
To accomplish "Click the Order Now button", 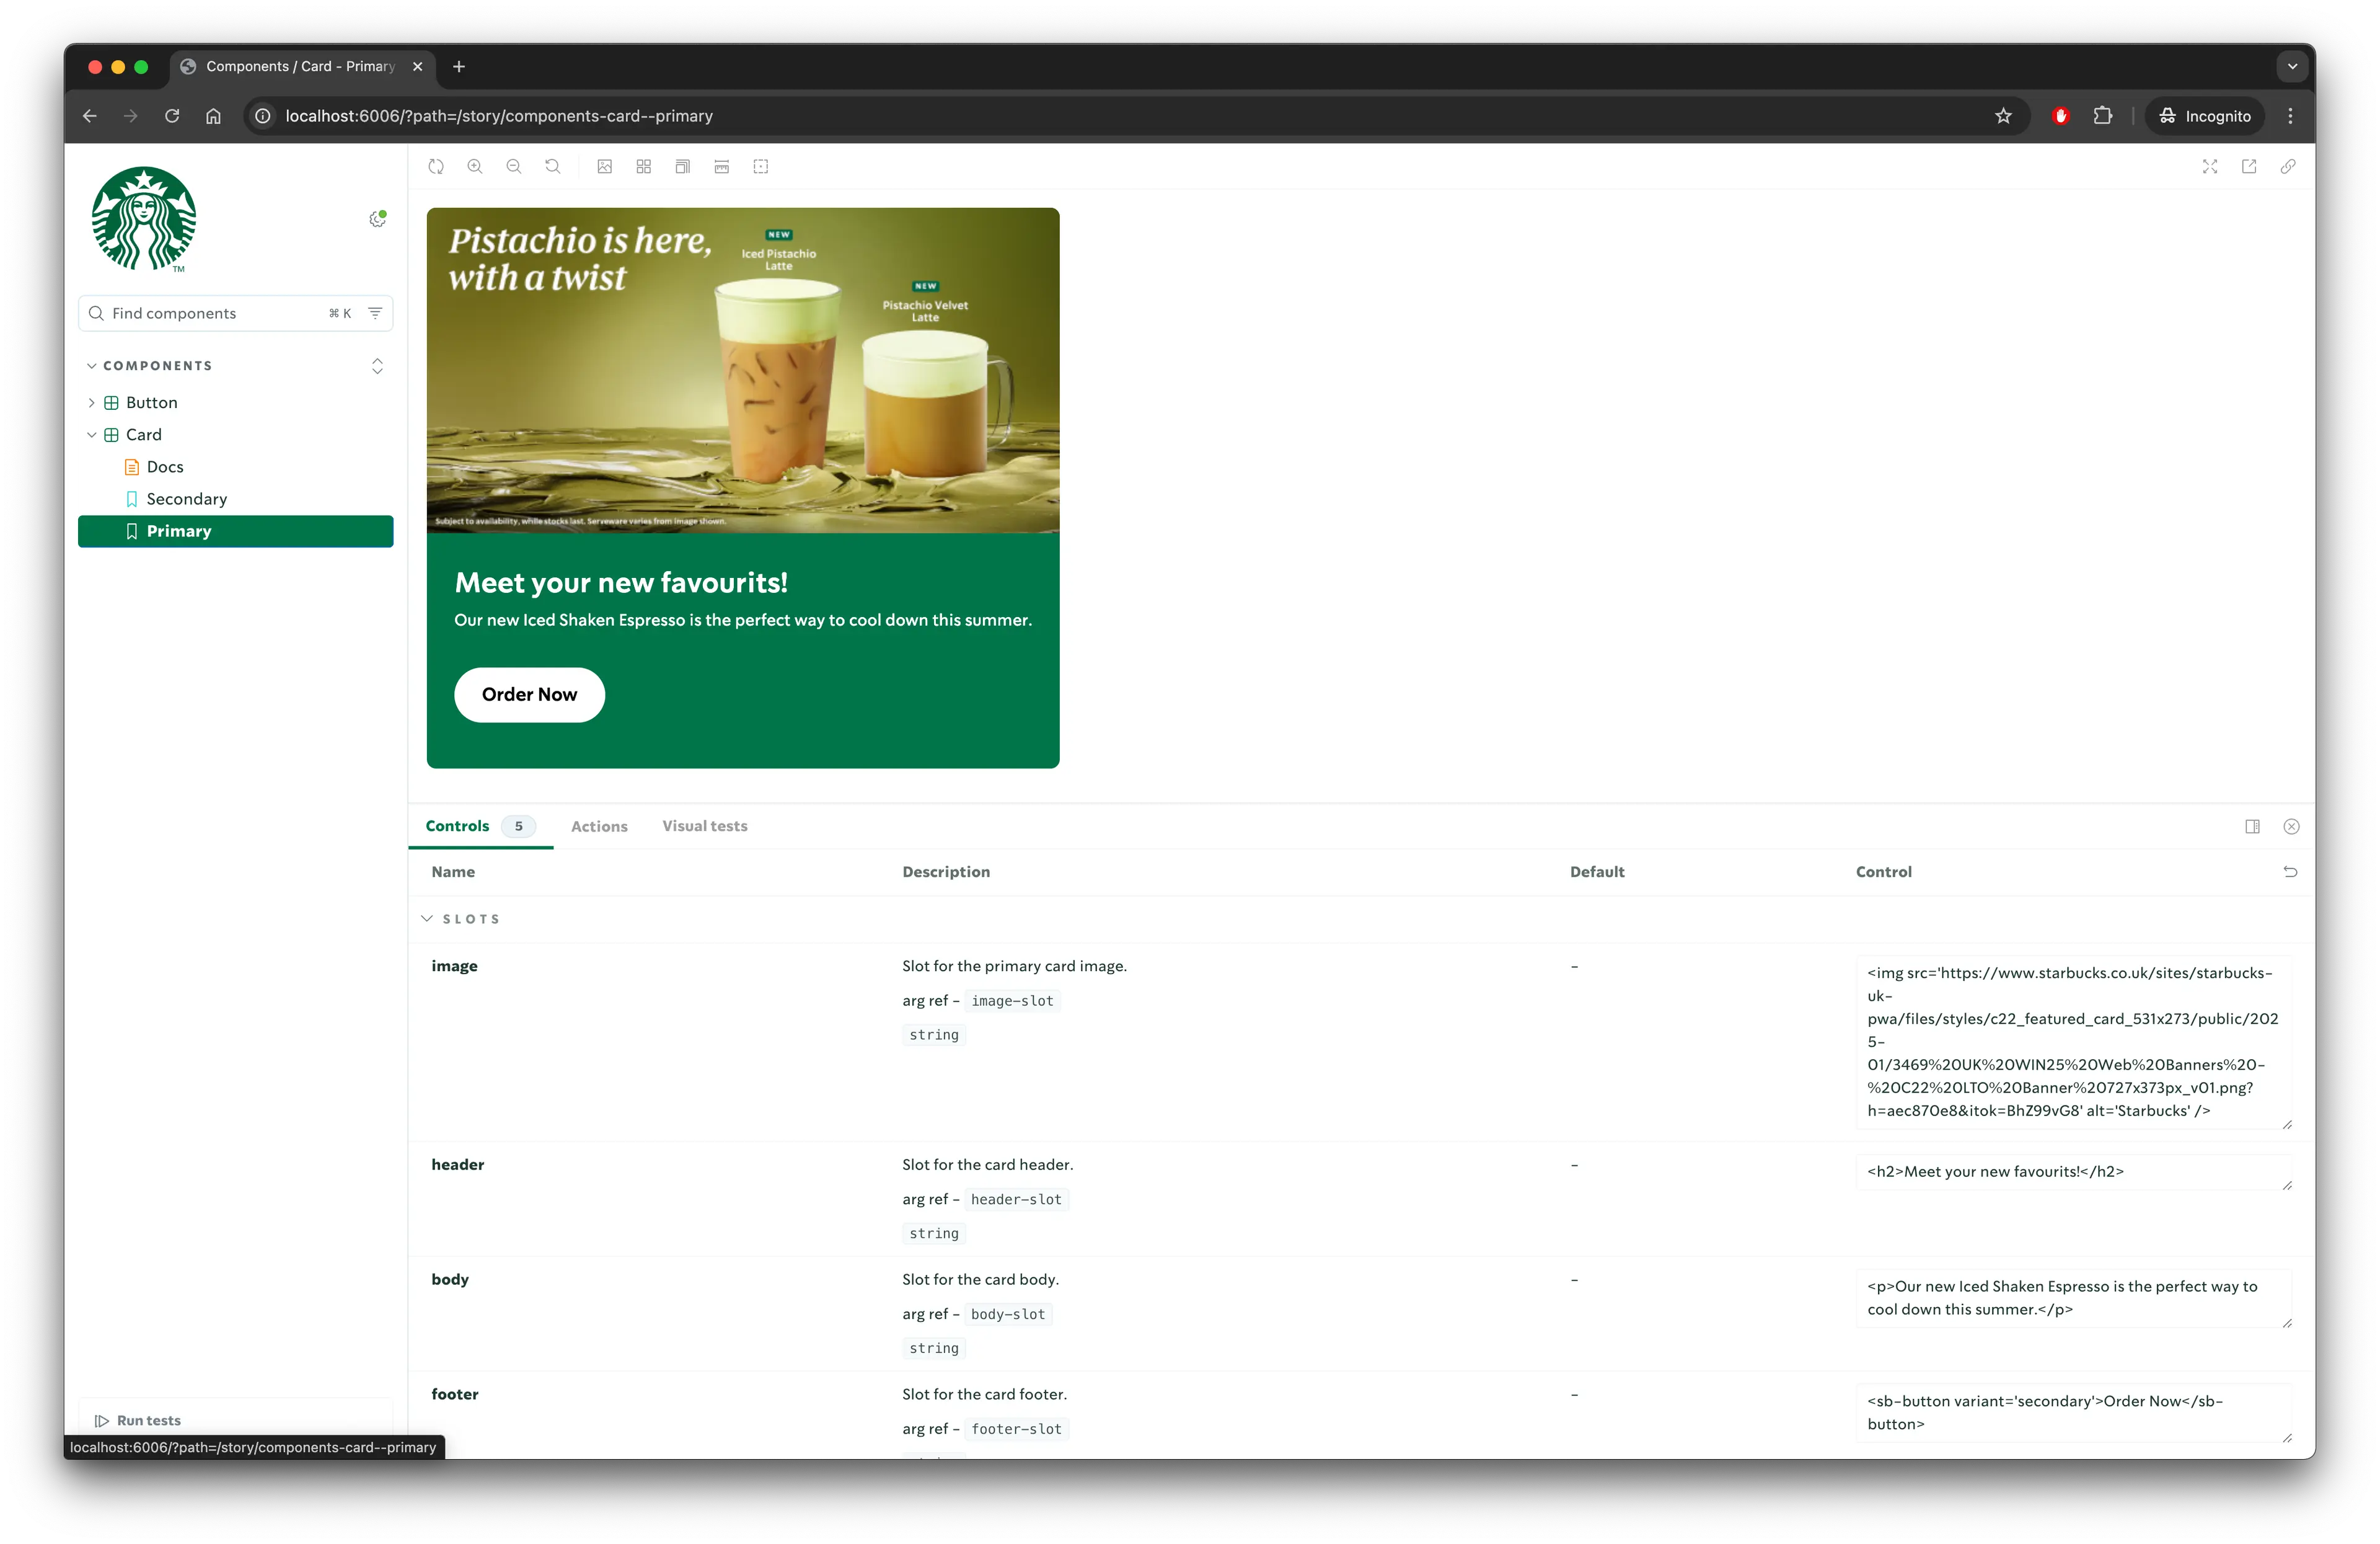I will (529, 694).
